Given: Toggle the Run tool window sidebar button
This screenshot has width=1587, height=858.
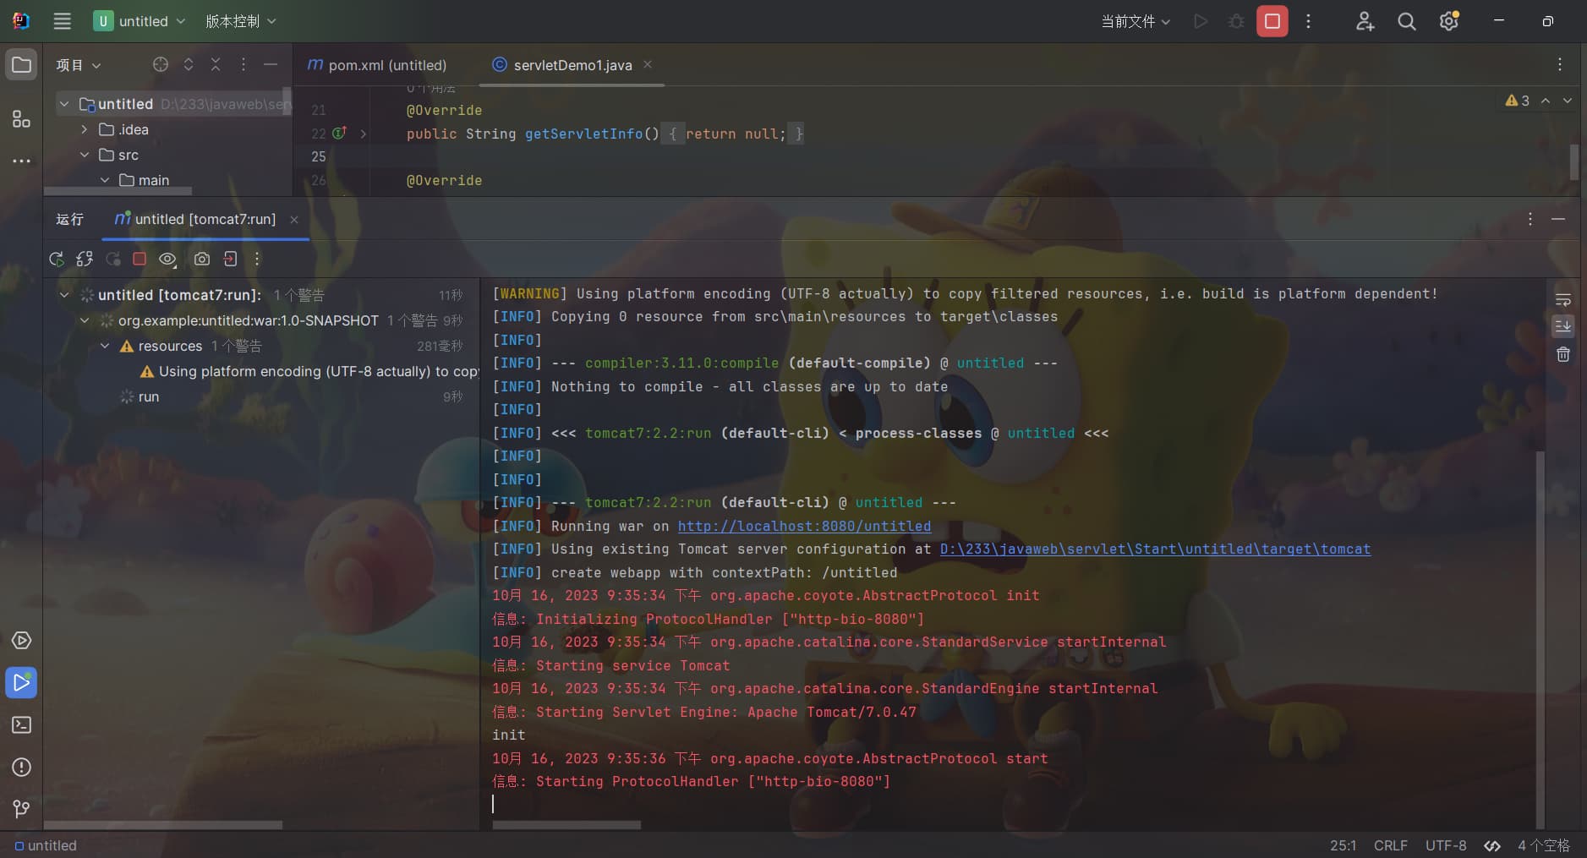Looking at the screenshot, I should point(21,682).
